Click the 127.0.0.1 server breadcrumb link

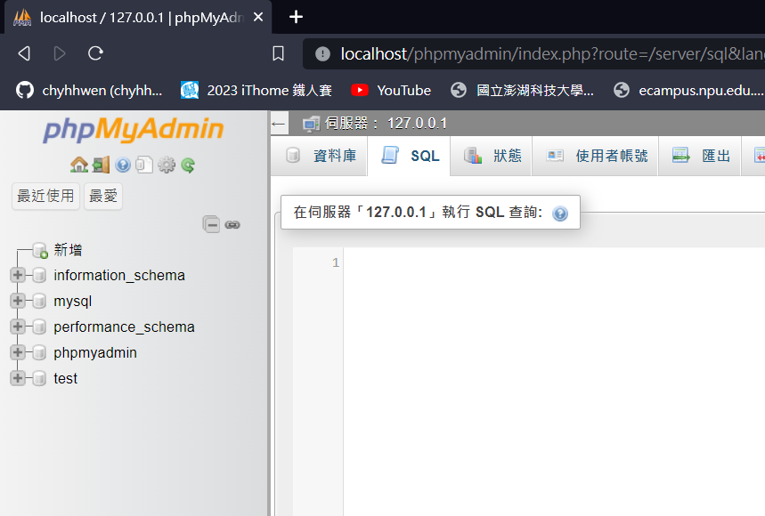pyautogui.click(x=386, y=124)
